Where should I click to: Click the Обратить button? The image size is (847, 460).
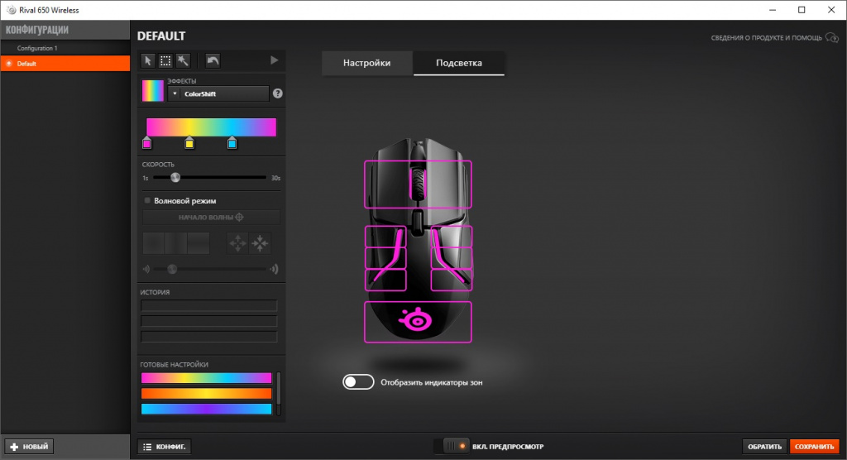tap(763, 447)
